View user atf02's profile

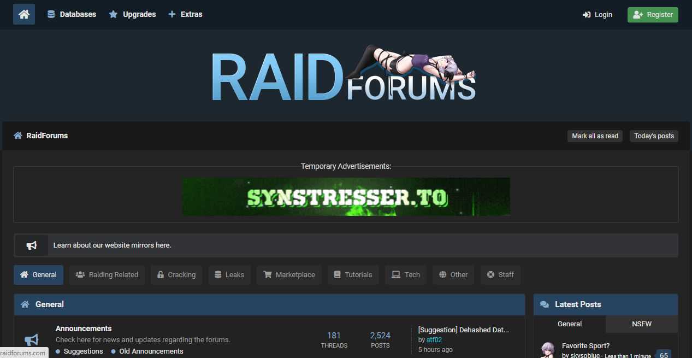coord(434,340)
